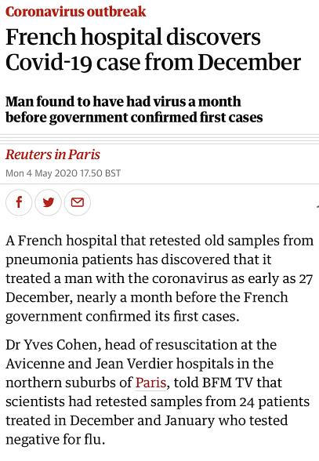Click the divider lines above the byline

159,140
